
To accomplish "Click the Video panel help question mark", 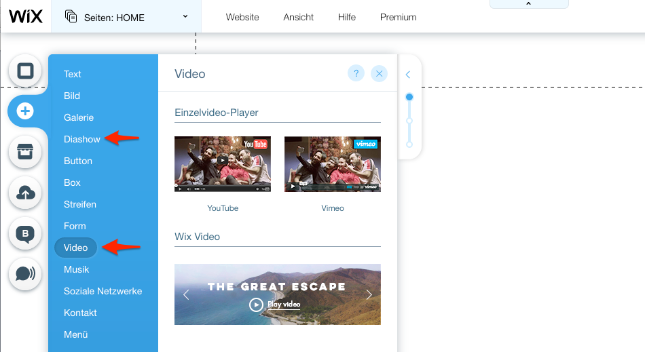I will coord(356,73).
